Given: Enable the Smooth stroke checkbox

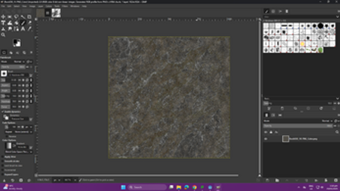Looking at the screenshot, I should [x=3, y=161].
